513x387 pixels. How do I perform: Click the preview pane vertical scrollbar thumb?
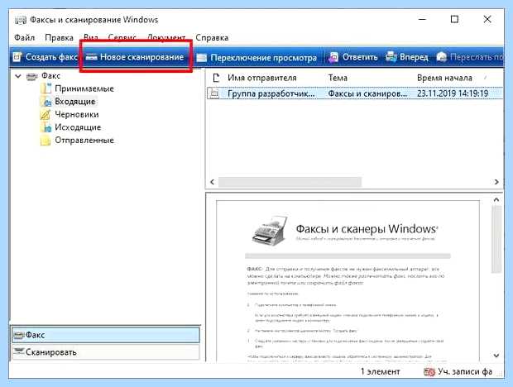[496, 239]
